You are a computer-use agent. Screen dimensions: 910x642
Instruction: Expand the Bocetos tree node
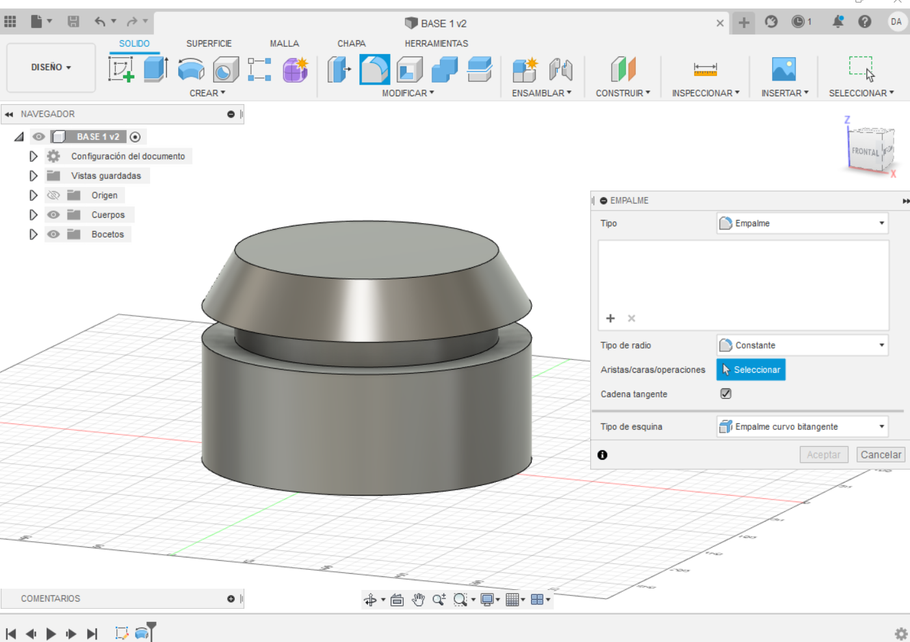coord(33,234)
